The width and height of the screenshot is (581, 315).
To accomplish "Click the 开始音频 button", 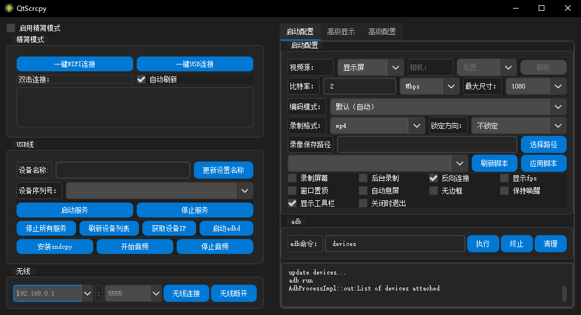I will pyautogui.click(x=135, y=247).
